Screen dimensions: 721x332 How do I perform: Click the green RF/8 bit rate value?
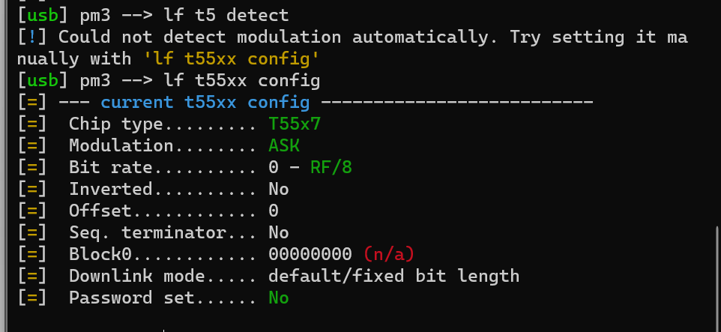click(331, 167)
